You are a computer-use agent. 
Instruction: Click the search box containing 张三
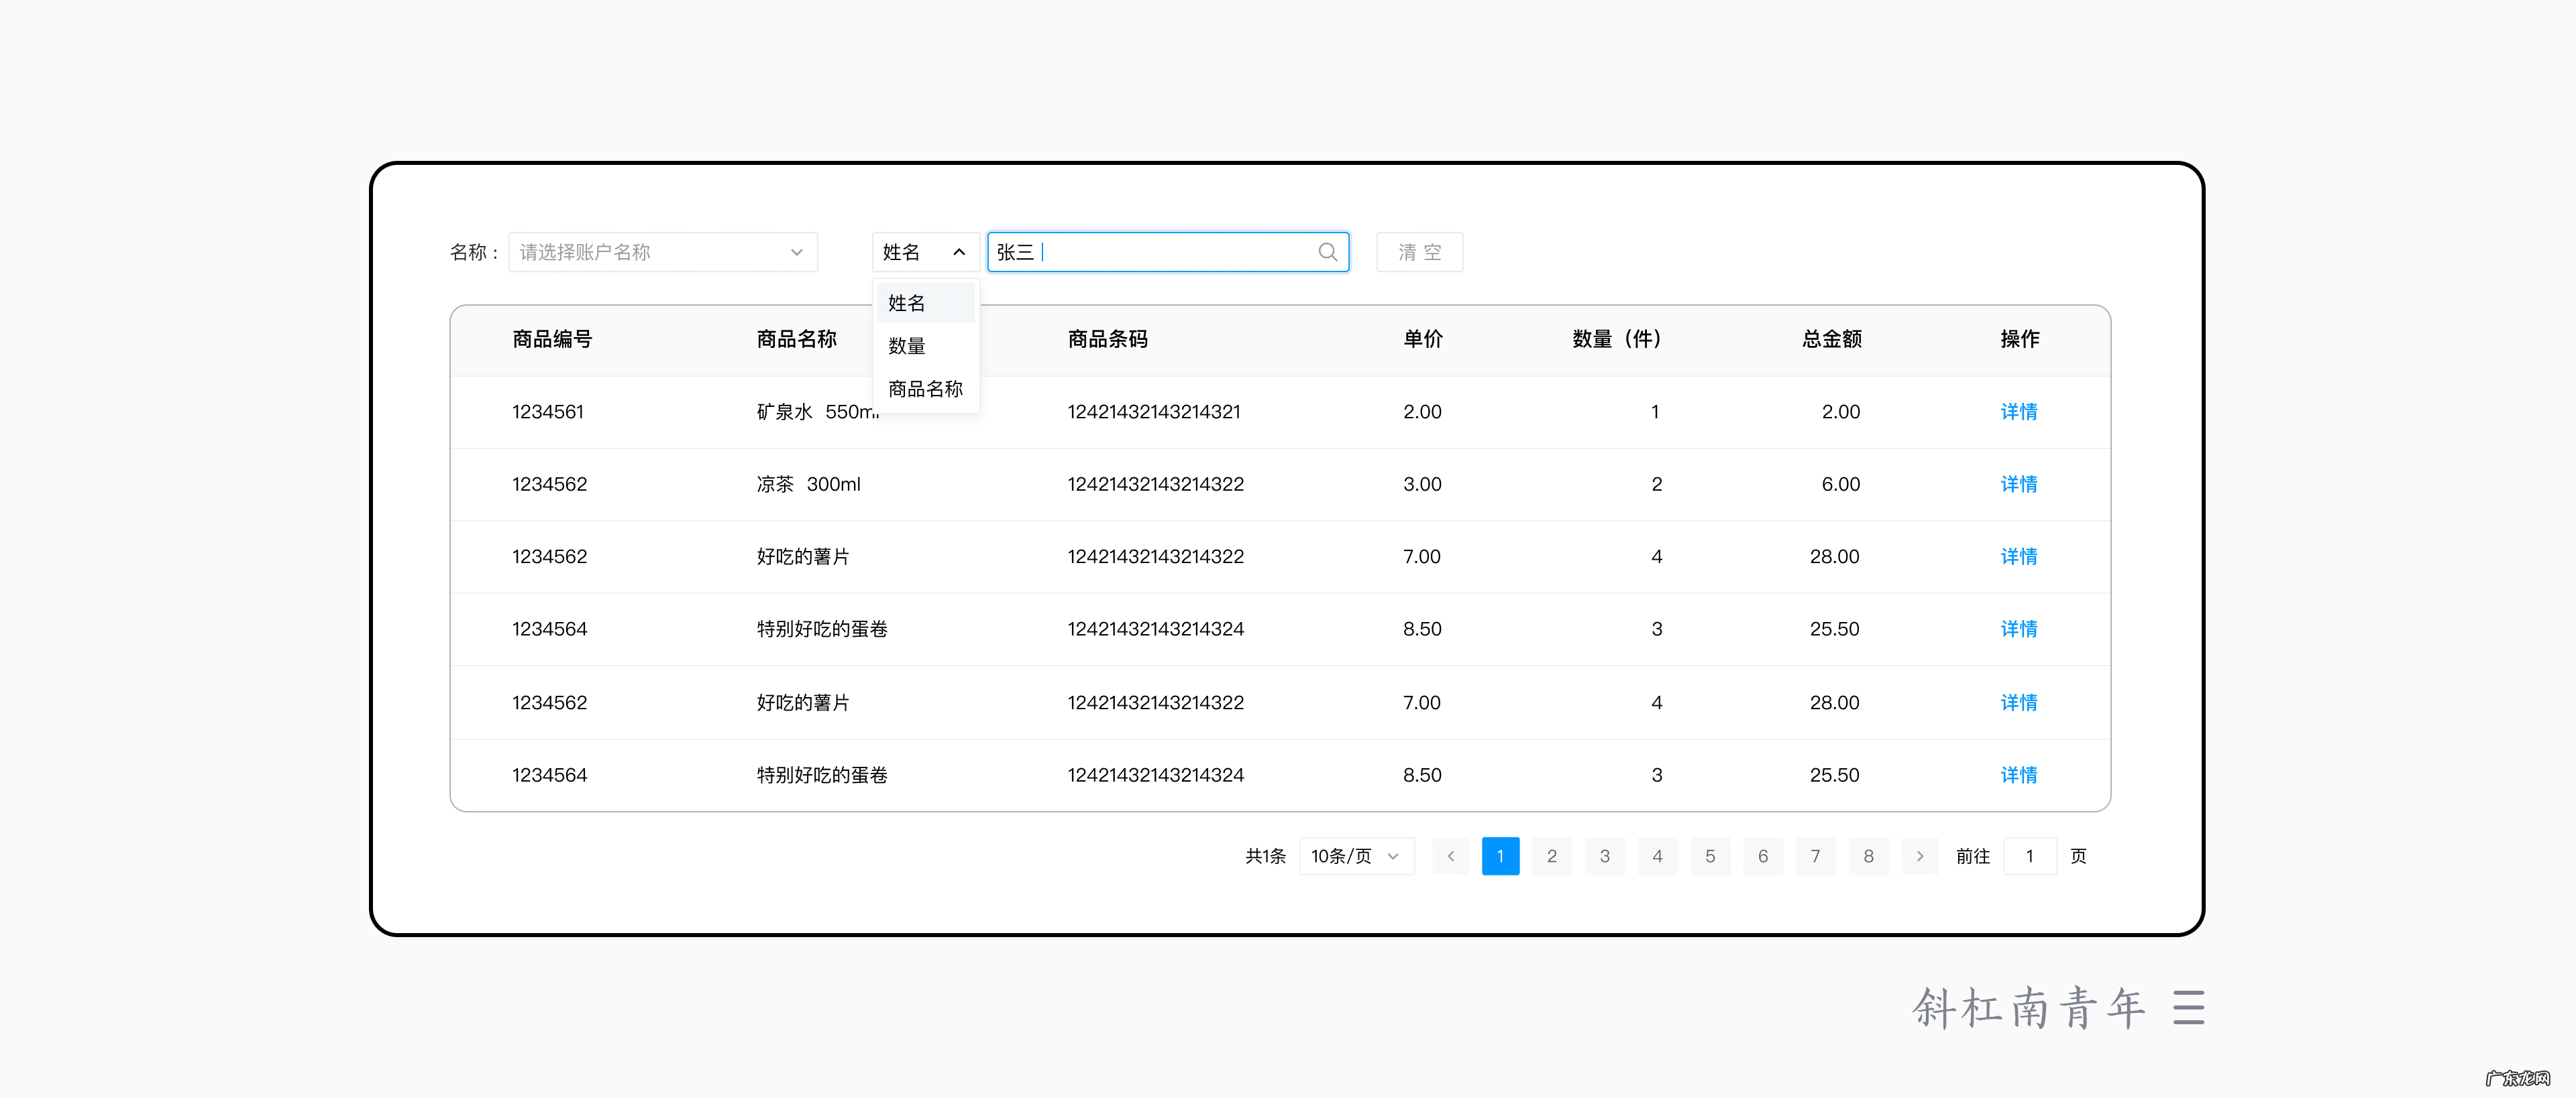point(1150,252)
